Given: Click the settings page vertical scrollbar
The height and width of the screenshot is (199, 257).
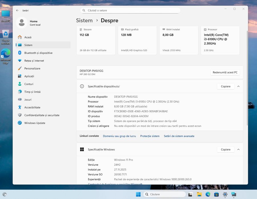Looking at the screenshot, I should 247,78.
